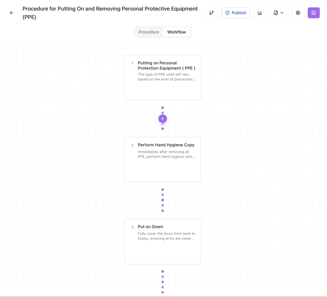
Task: Switch to the Procedure tab
Action: [x=149, y=32]
